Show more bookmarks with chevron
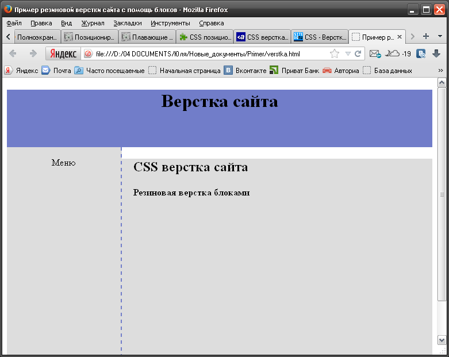 pyautogui.click(x=440, y=71)
